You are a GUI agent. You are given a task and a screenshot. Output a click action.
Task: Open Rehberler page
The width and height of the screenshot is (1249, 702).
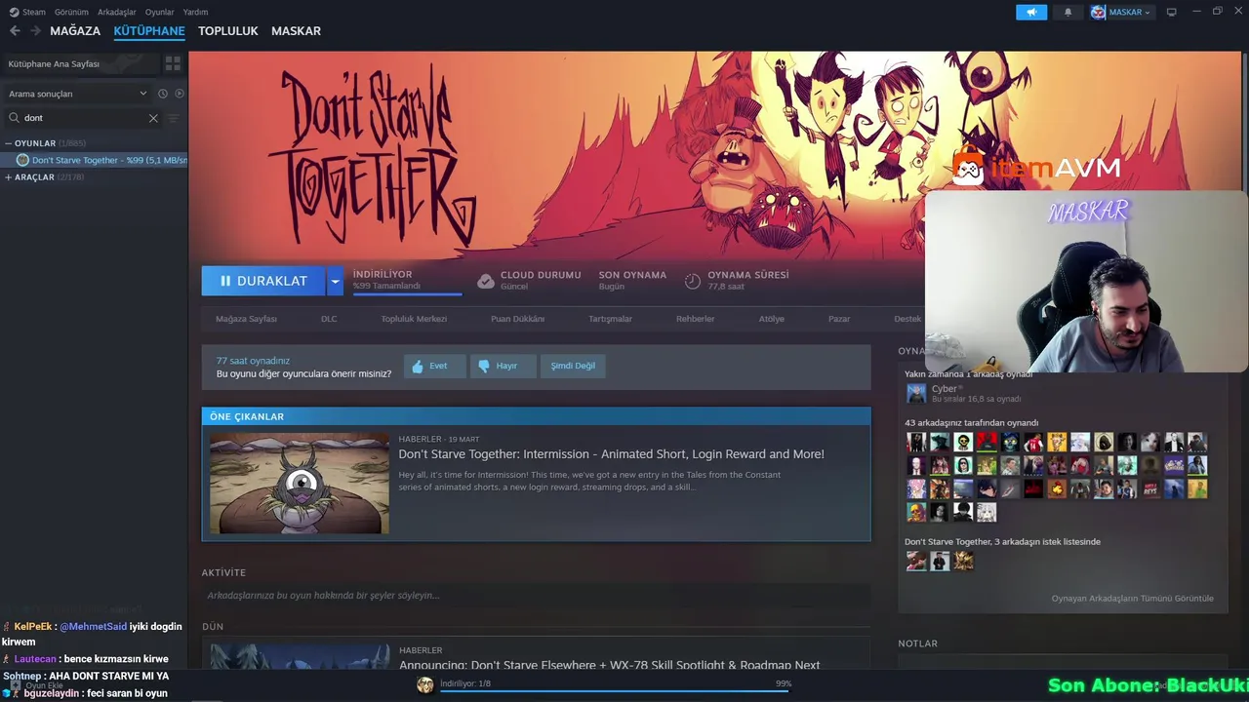(x=695, y=319)
